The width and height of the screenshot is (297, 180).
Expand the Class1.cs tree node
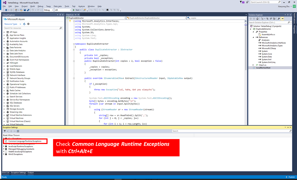click(253, 65)
